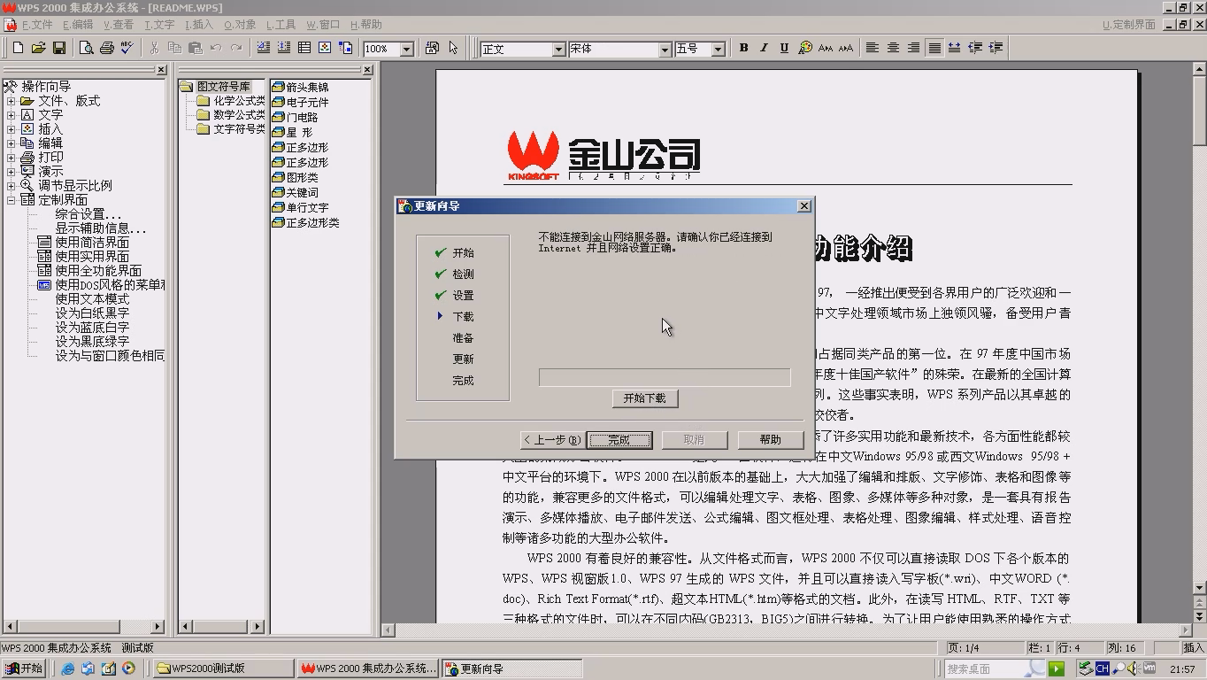
Task: Open the 正文 style dropdown
Action: coord(558,50)
